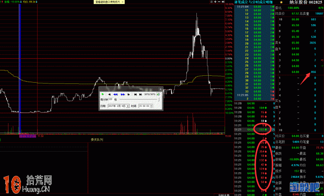The image size is (324, 196).
Task: Click the 振幅 4.97% value
Action: coord(295,165)
